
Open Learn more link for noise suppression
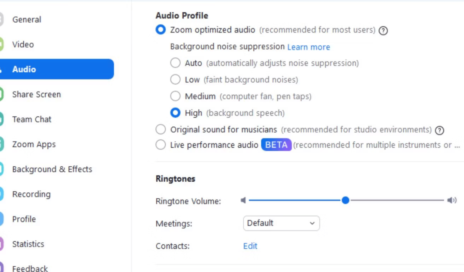(309, 47)
